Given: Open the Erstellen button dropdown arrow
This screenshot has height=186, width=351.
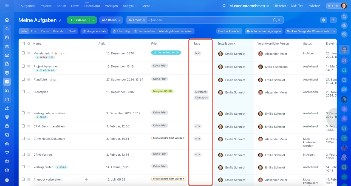Looking at the screenshot, I should tap(93, 20).
